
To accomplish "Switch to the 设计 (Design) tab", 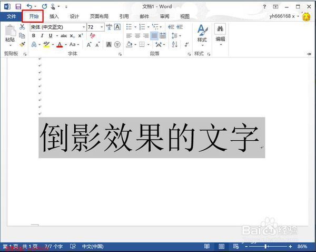I will pyautogui.click(x=74, y=16).
